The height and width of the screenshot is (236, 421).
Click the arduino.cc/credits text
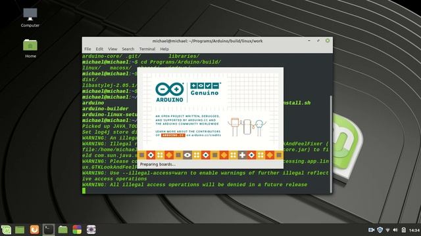point(206,136)
